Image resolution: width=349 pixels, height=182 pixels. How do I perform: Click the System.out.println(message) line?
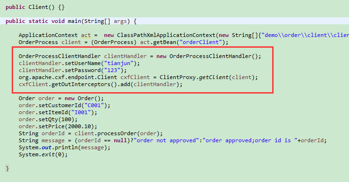[x=64, y=148]
